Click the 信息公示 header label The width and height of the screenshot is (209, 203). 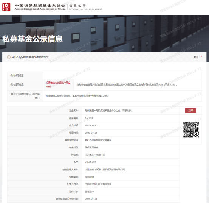tap(77, 6)
